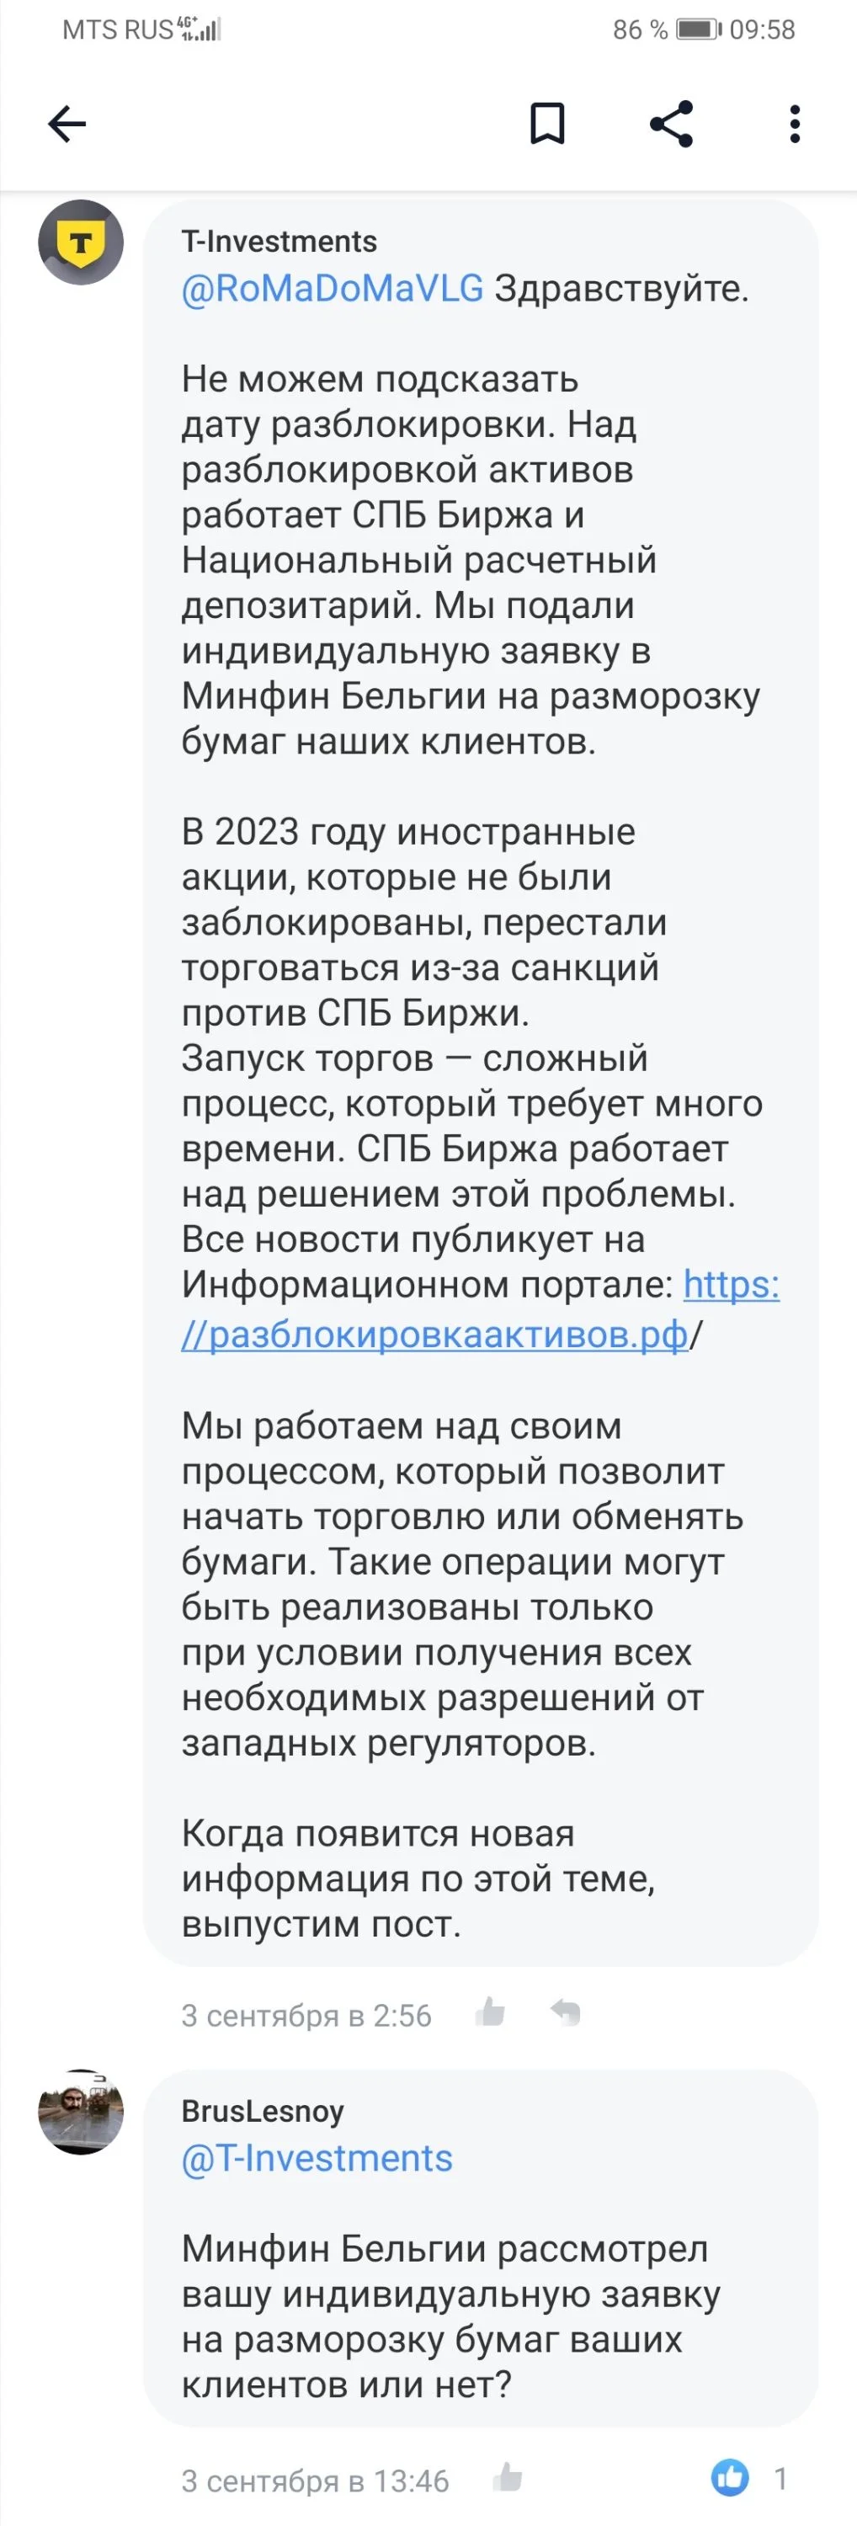857x2526 pixels.
Task: Tap the MTS RUS signal indicator
Action: click(x=142, y=29)
